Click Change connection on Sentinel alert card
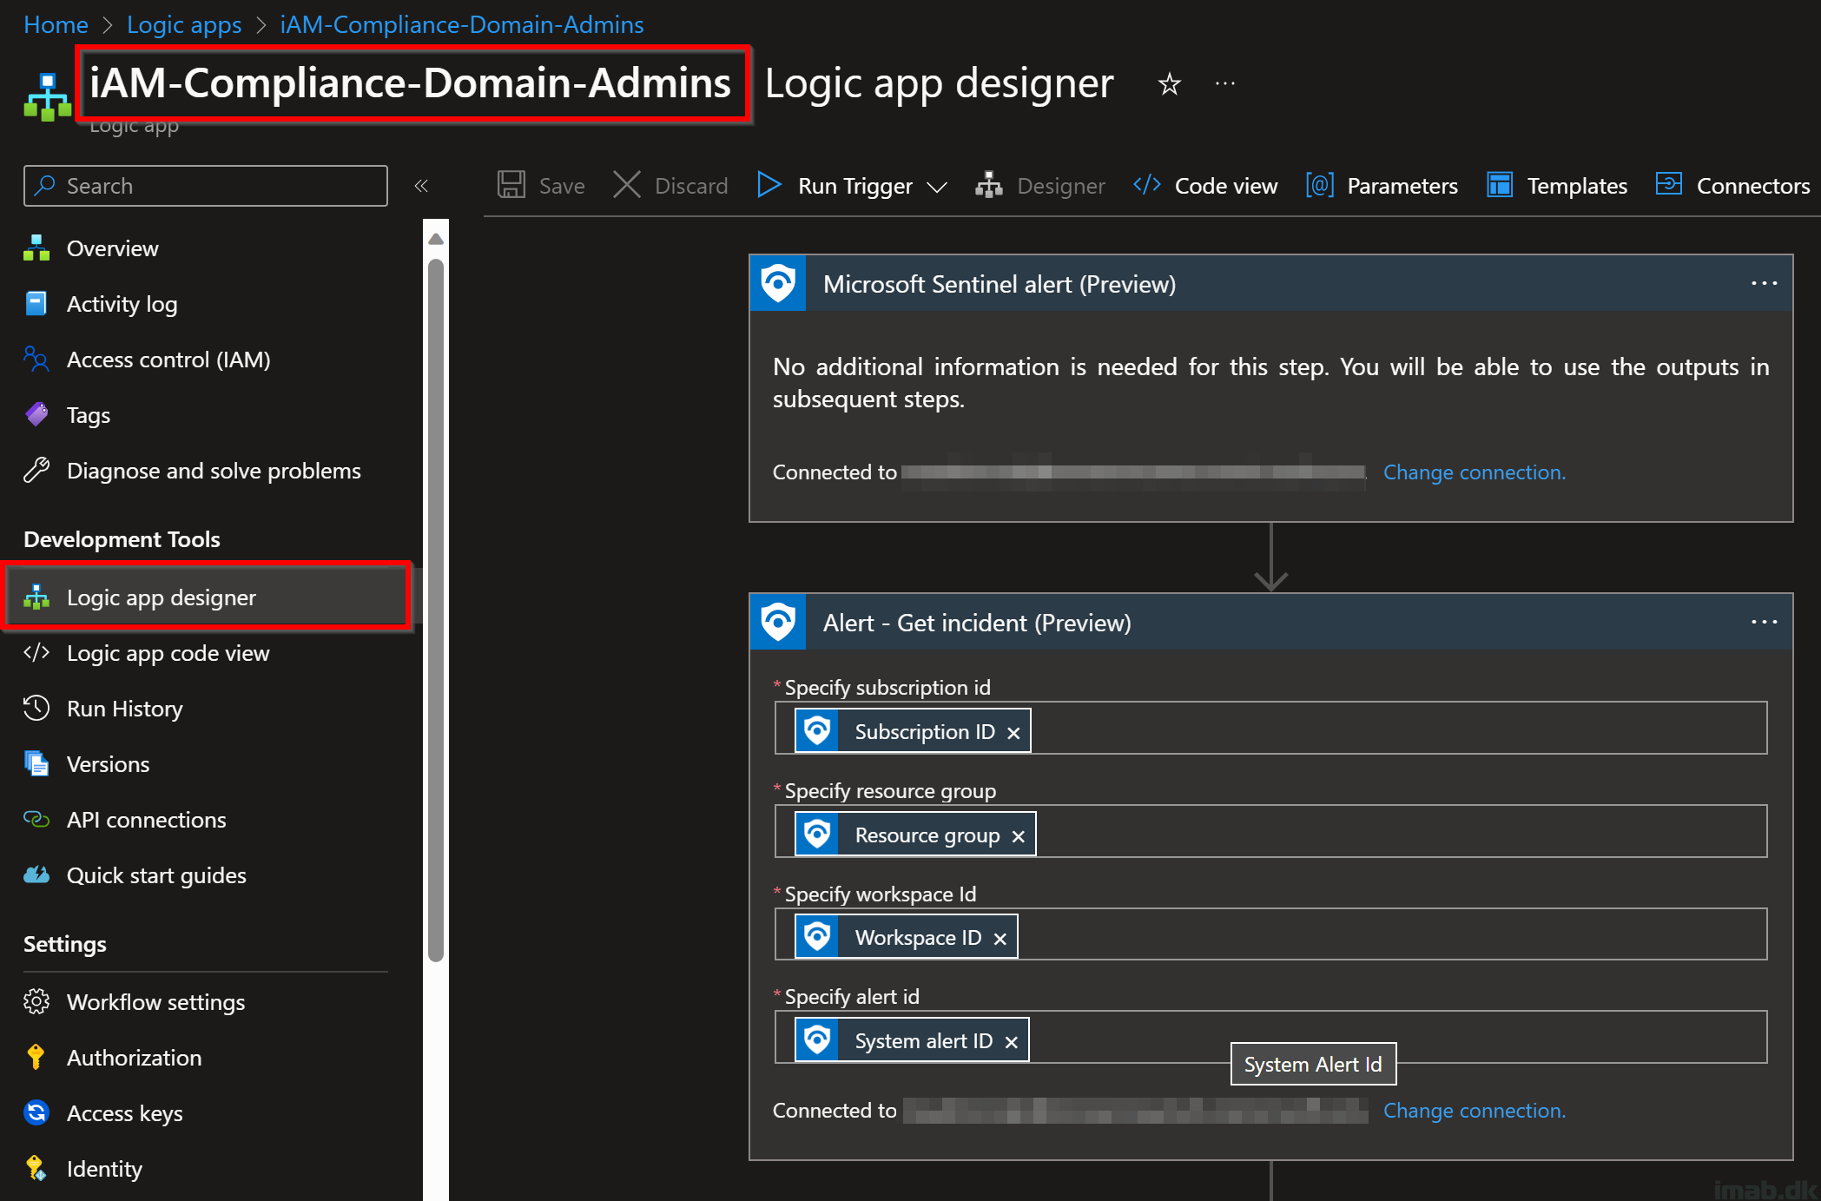The height and width of the screenshot is (1201, 1821). click(x=1475, y=472)
